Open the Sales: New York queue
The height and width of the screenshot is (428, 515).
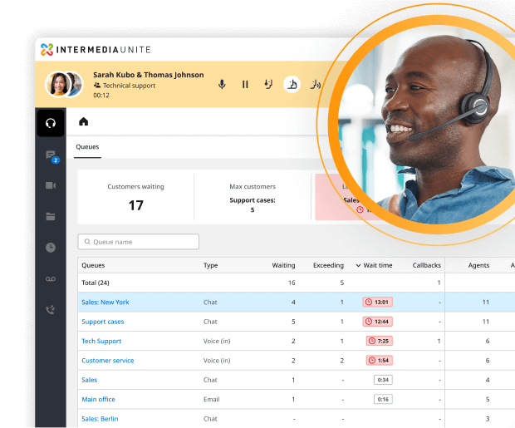coord(105,302)
